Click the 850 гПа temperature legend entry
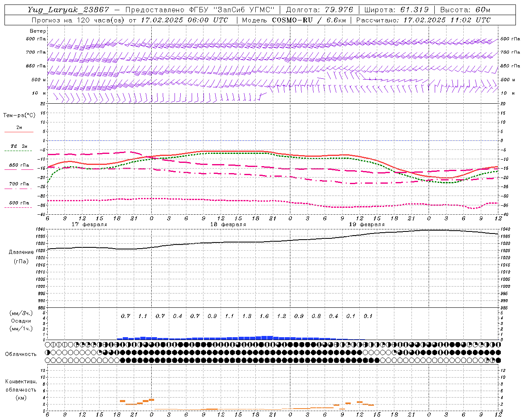522x418 pixels. pyautogui.click(x=19, y=165)
